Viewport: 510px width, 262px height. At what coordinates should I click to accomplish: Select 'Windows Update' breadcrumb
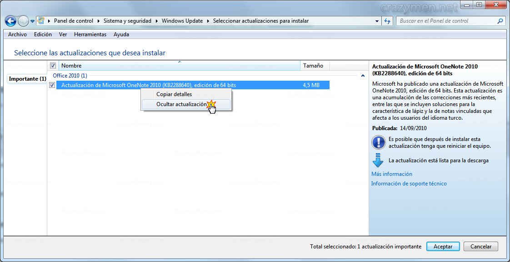[x=182, y=21]
